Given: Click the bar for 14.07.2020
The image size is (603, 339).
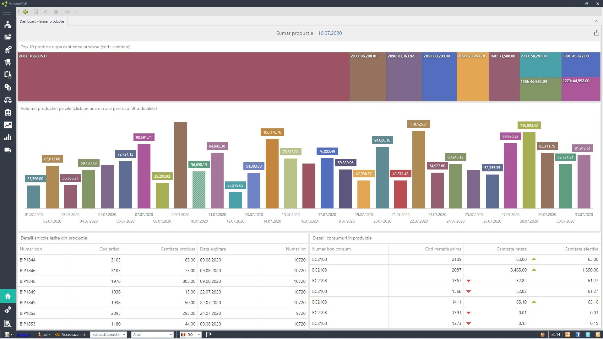Looking at the screenshot, I should (272, 174).
